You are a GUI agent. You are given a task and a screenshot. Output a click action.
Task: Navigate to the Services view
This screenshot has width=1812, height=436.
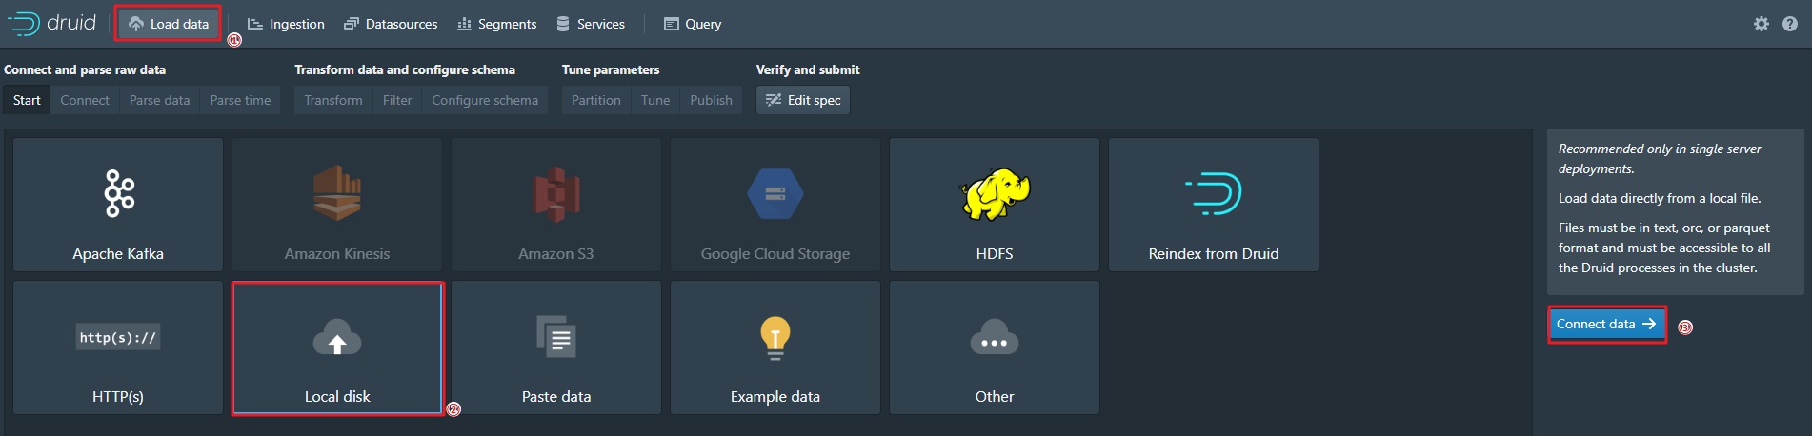coord(591,24)
